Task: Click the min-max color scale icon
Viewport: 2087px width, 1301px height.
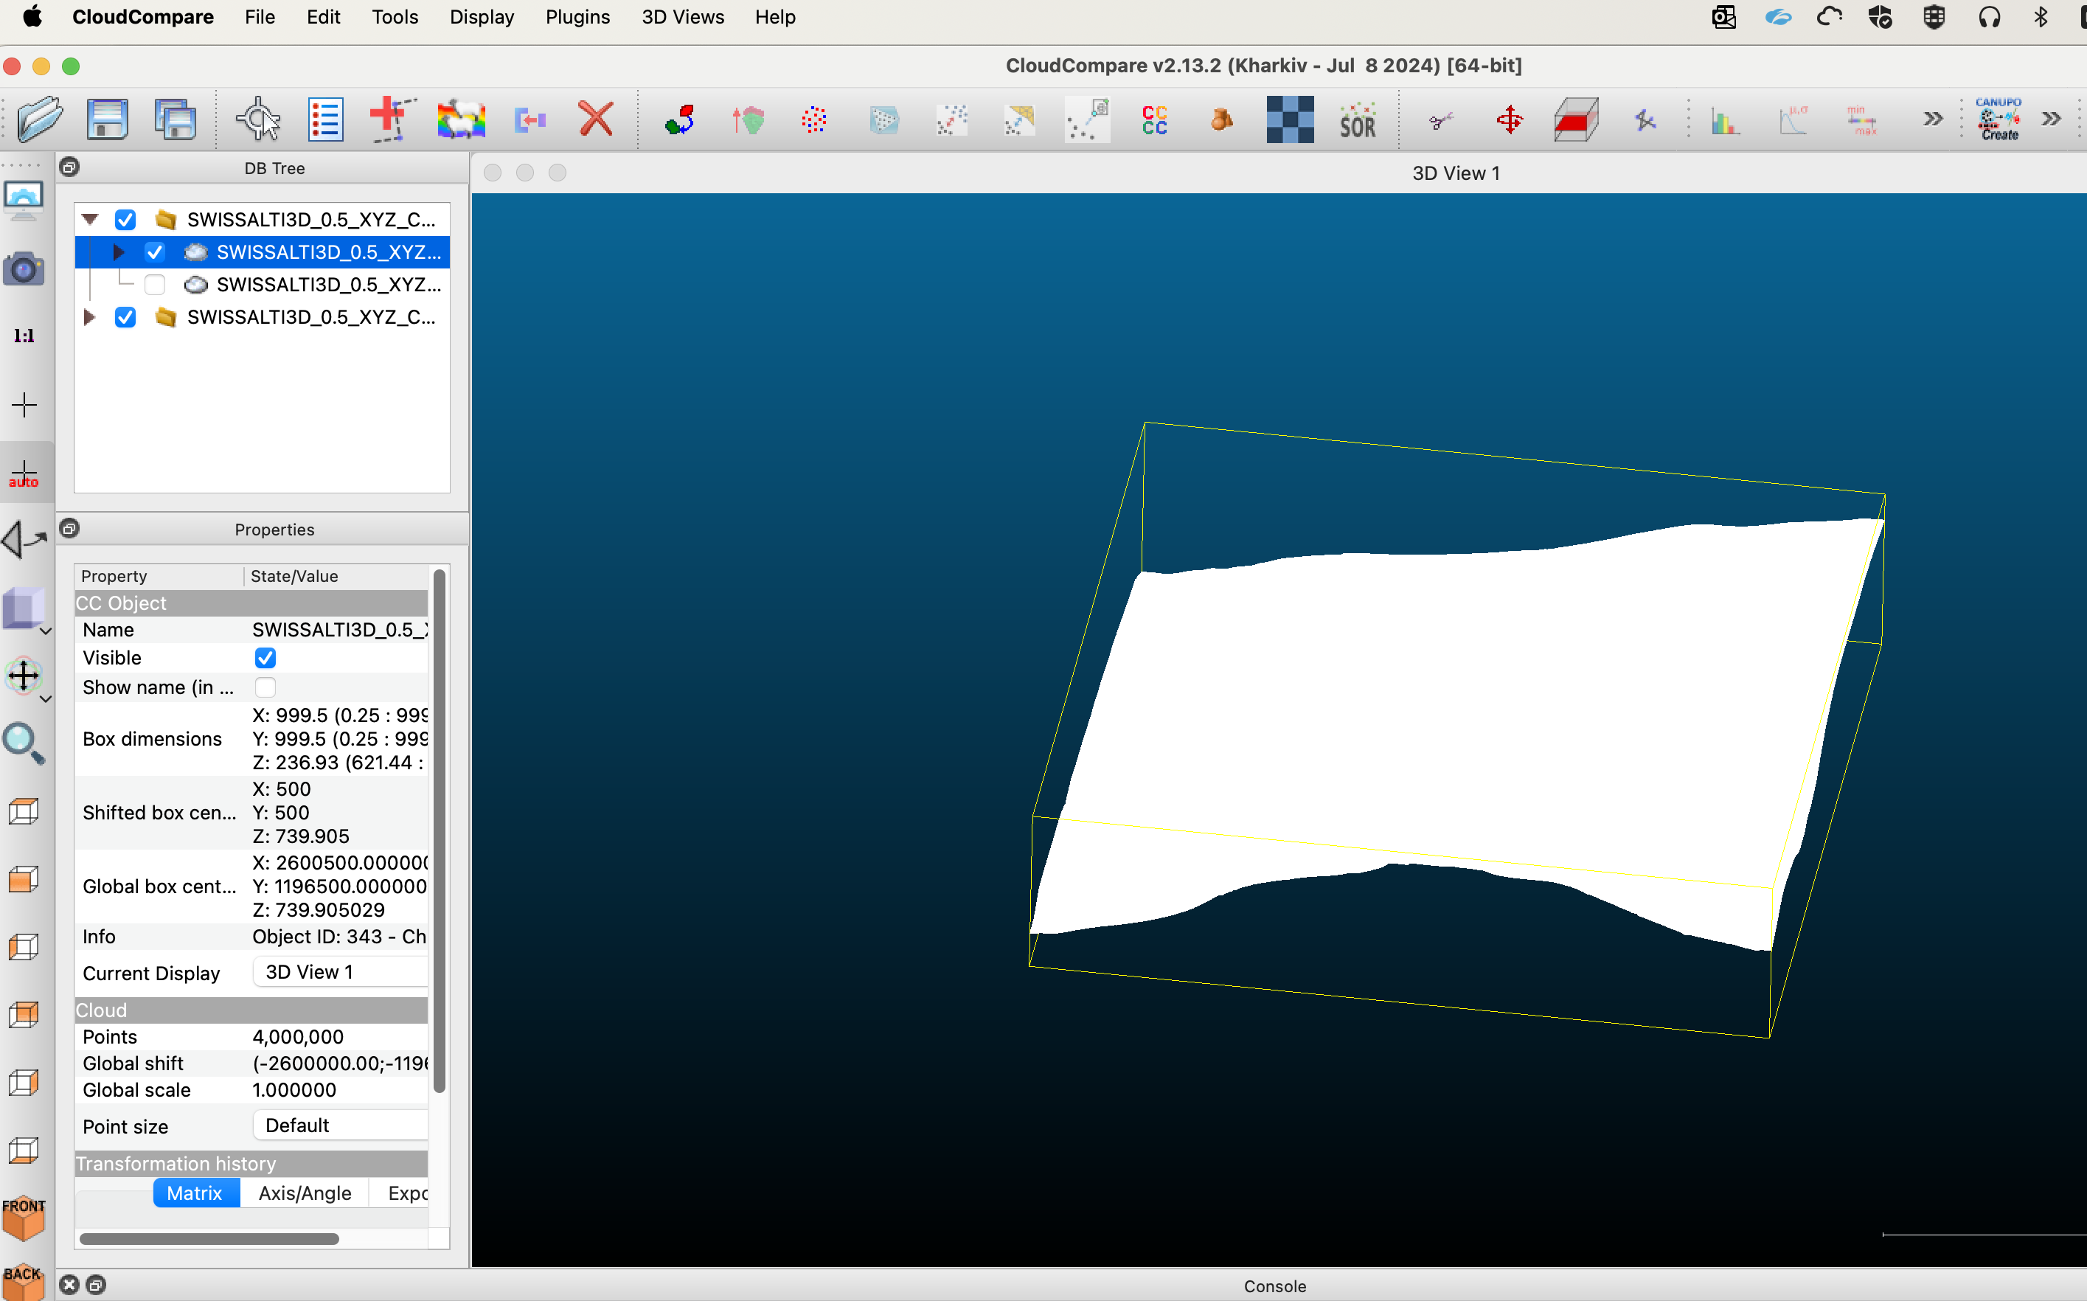Action: click(1861, 119)
